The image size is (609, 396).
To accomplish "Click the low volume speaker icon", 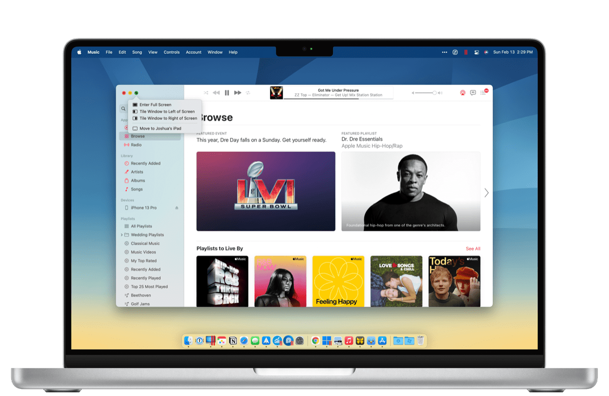I will click(x=413, y=93).
